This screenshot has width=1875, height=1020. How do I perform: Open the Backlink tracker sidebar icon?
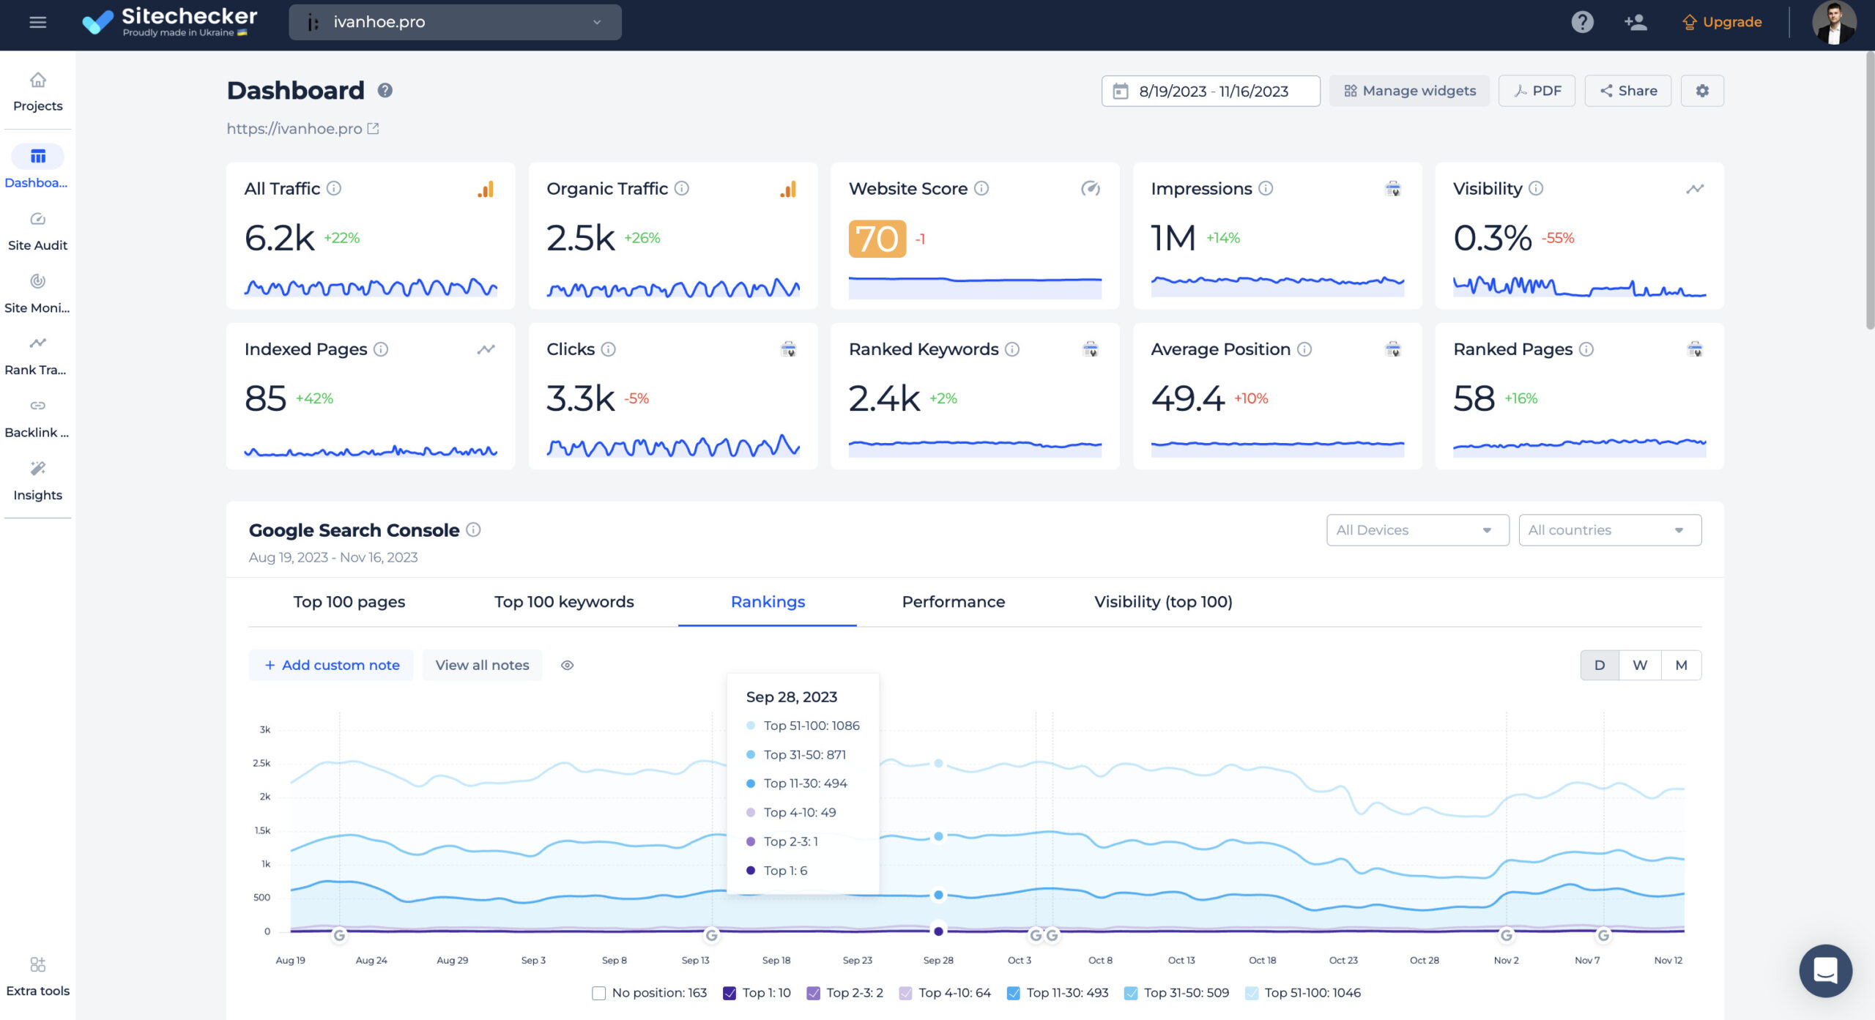pos(37,406)
